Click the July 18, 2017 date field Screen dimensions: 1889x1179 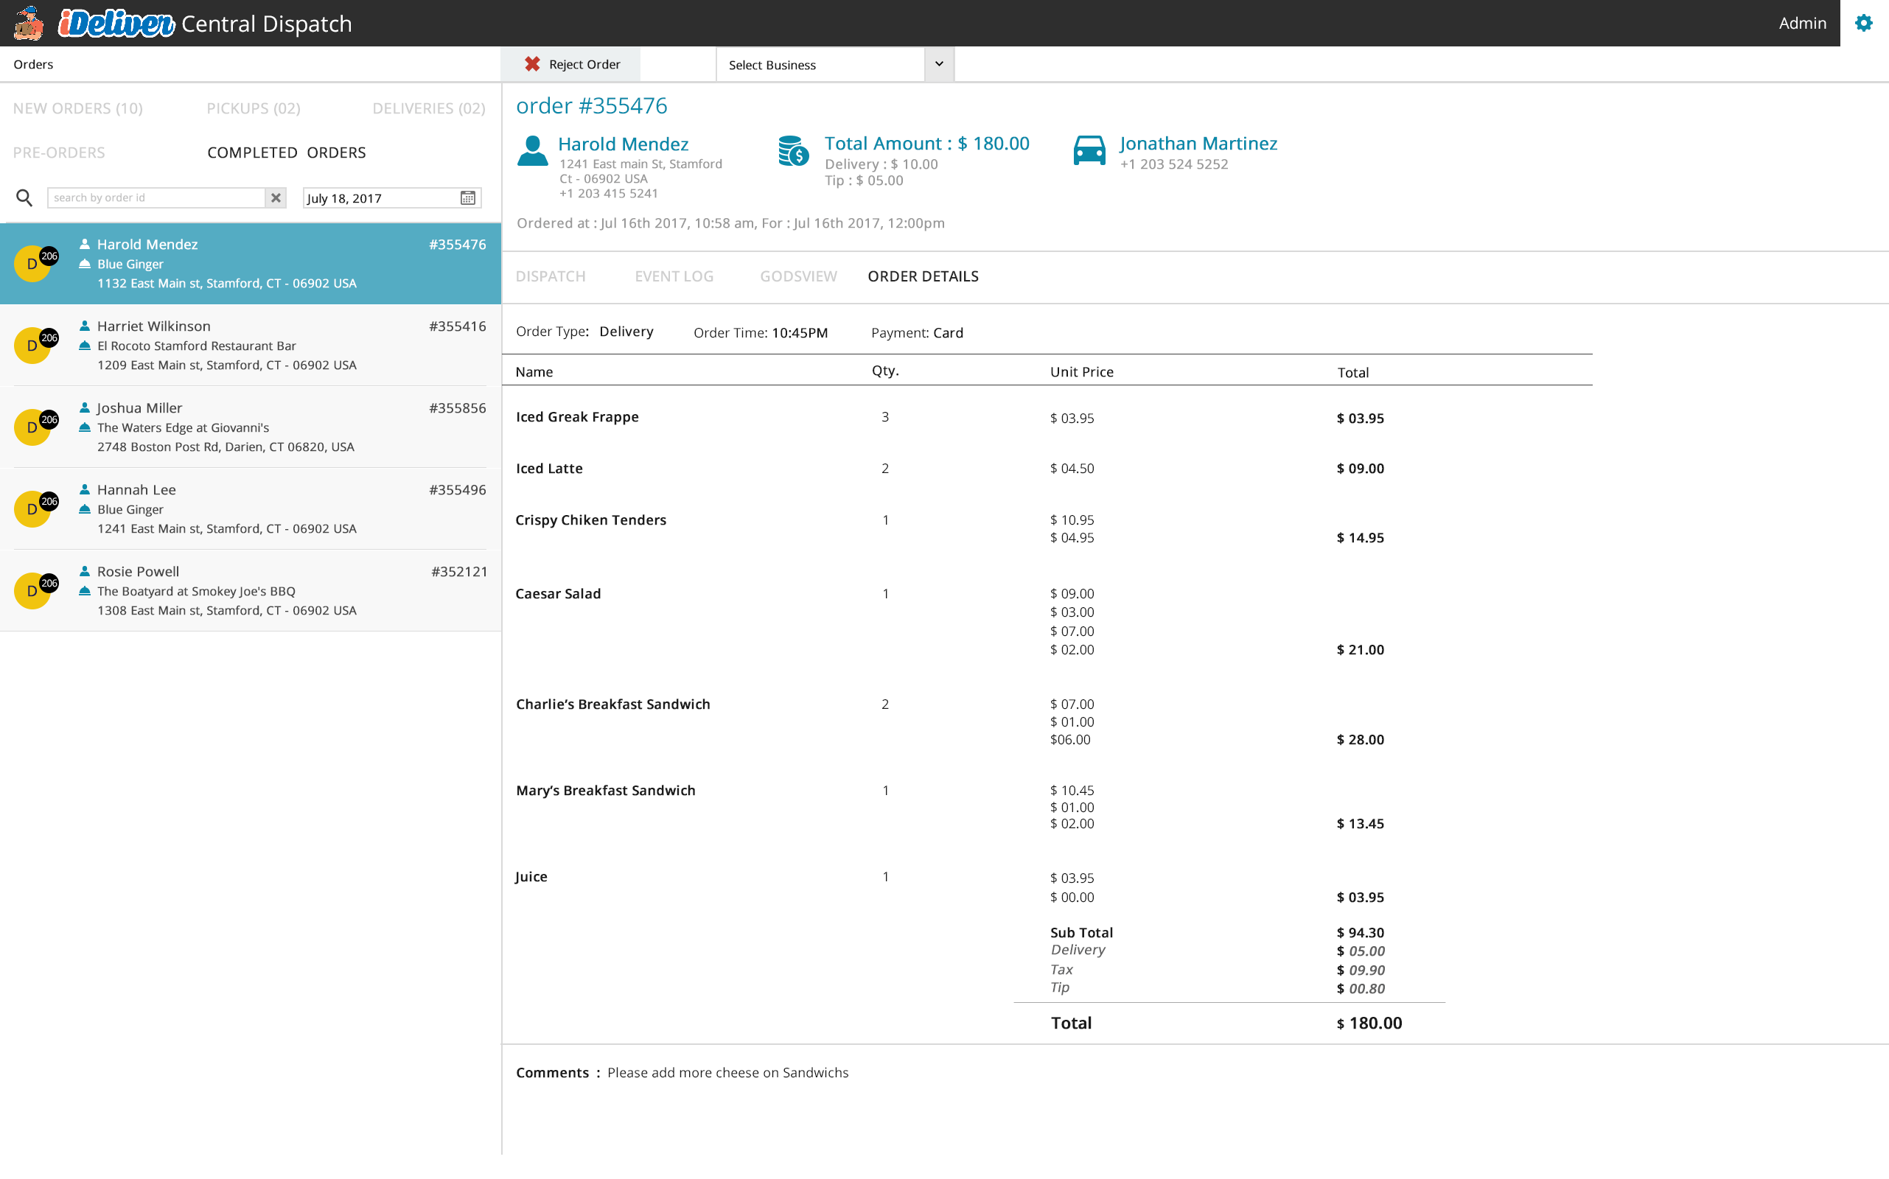[x=391, y=198]
